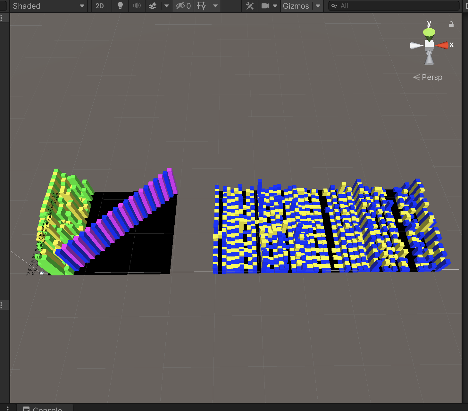
Task: Click the red X-axis gizmo cone
Action: 442,45
